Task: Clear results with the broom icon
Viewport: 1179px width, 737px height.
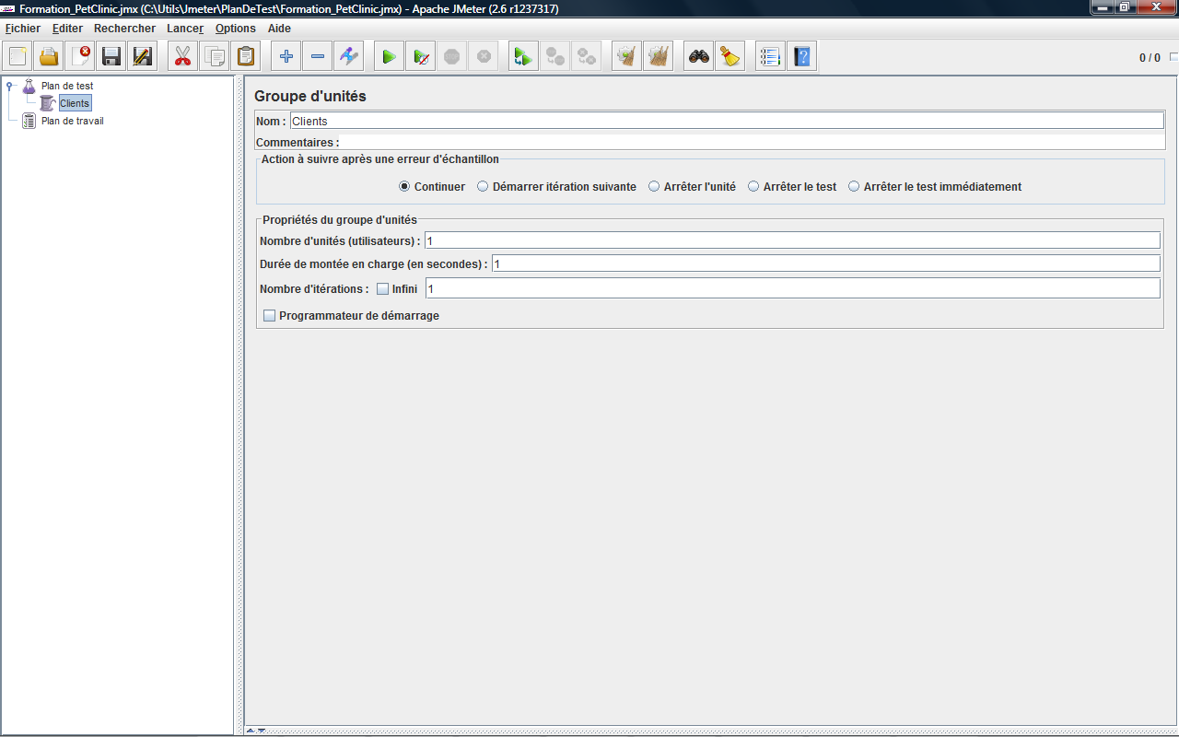Action: (730, 57)
